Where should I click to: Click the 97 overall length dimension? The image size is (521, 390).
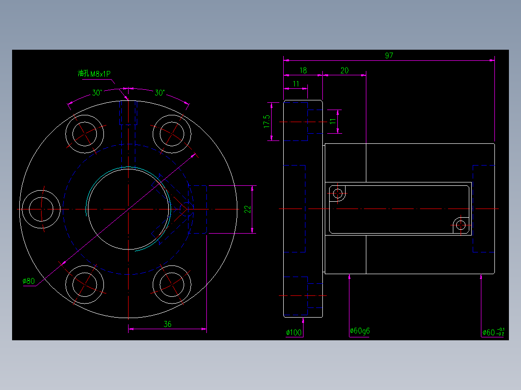pos(389,56)
